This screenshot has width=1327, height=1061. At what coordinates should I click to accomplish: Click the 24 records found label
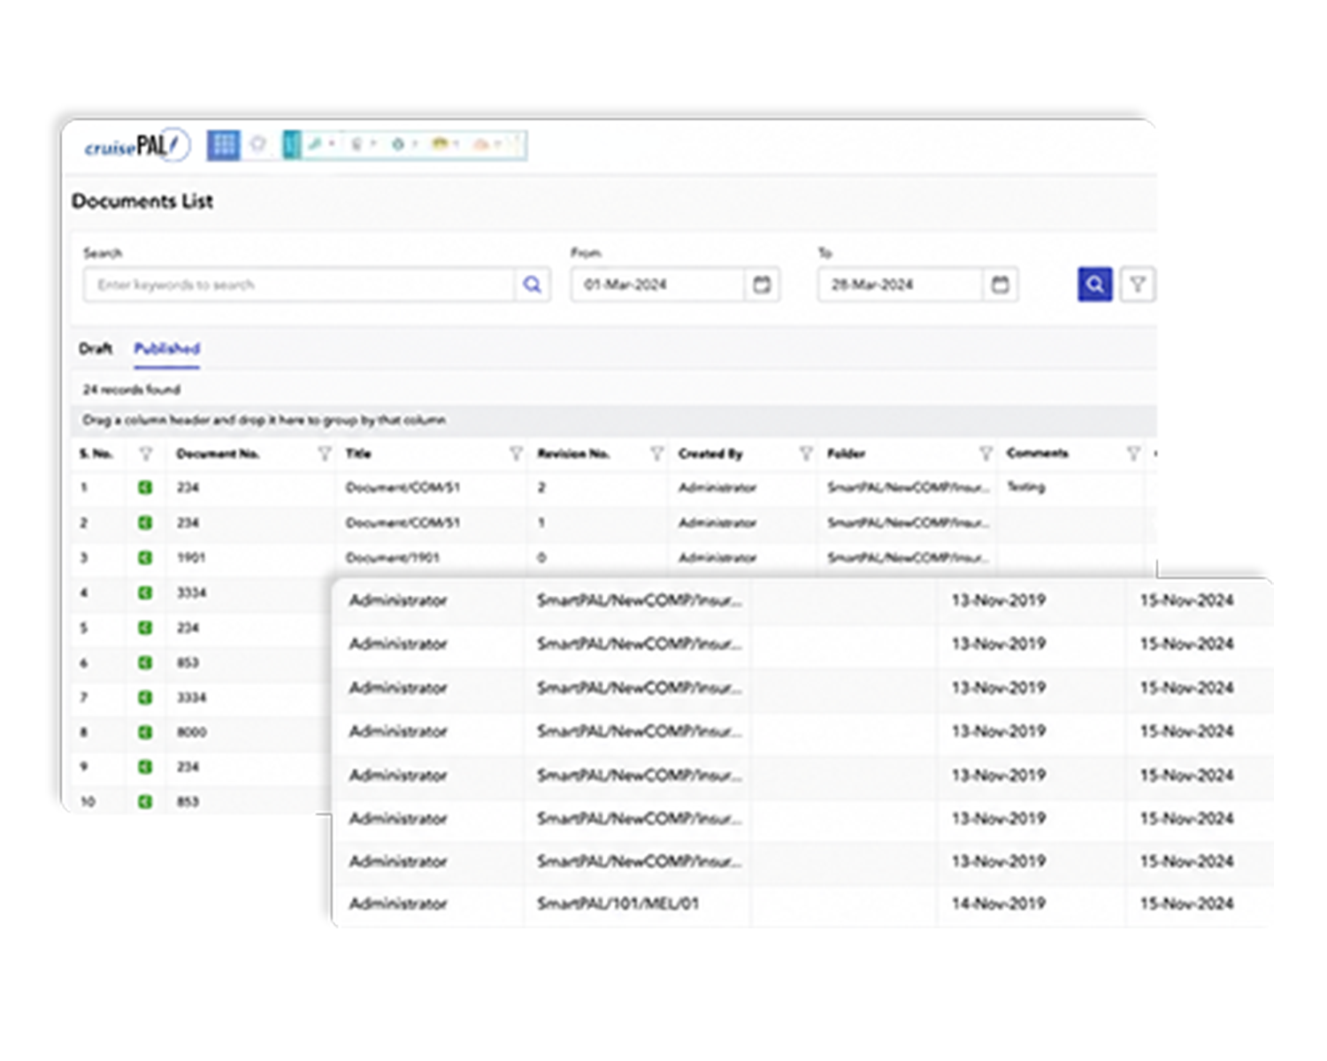[x=132, y=389]
